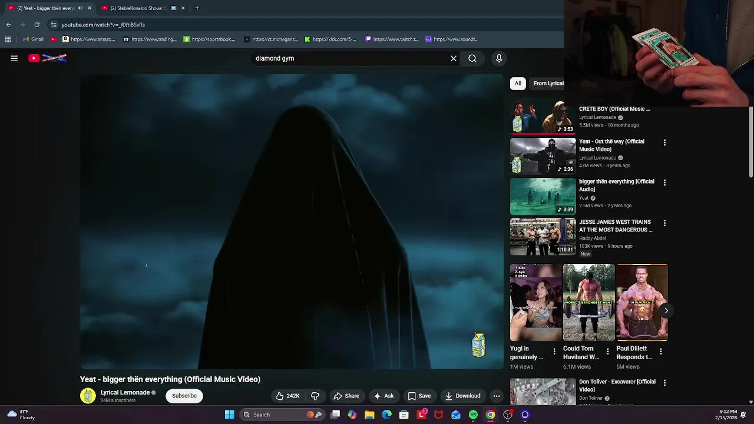Open the 'Could Tom Haviland' Short
The image size is (754, 424).
[x=589, y=303]
